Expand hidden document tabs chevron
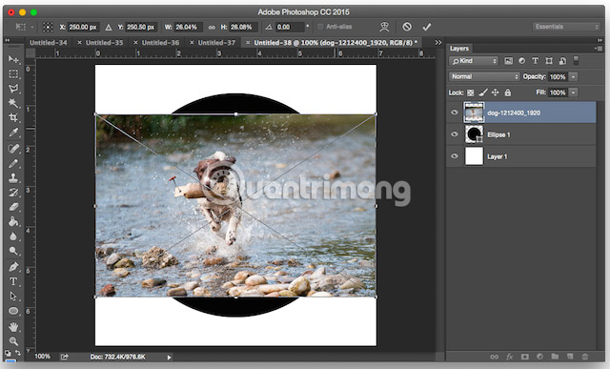The width and height of the screenshot is (610, 369). [438, 42]
